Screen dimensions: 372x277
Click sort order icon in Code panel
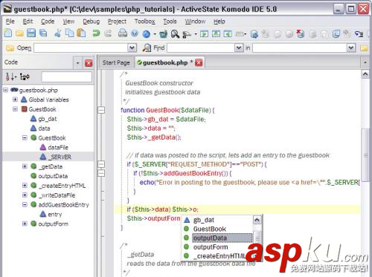click(x=10, y=77)
